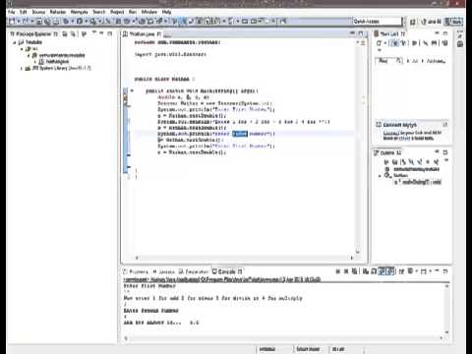This screenshot has width=472, height=354.
Task: Click inside the Quick Access field
Action: tap(377, 22)
